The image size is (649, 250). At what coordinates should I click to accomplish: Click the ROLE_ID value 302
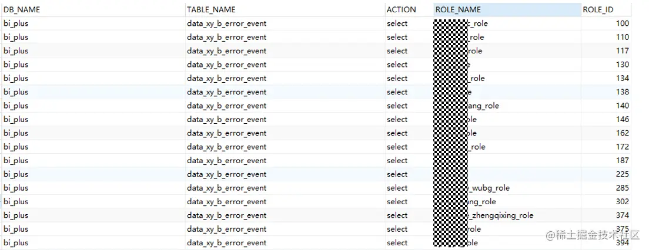pos(622,202)
